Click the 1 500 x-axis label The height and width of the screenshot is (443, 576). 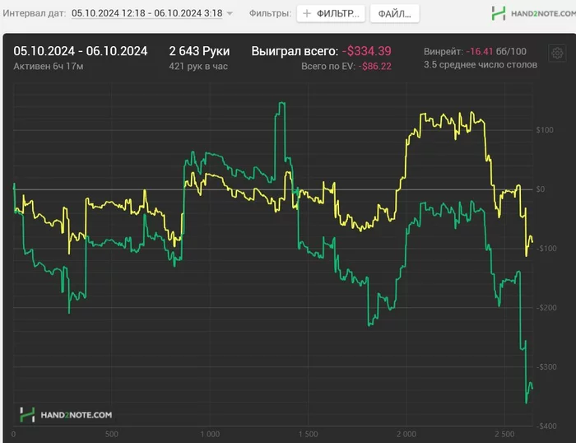tap(308, 434)
